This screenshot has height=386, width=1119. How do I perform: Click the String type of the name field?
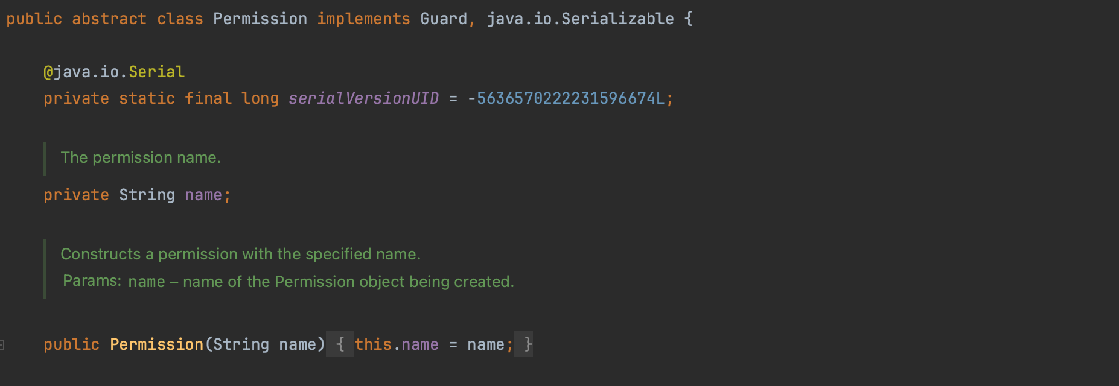coord(147,195)
